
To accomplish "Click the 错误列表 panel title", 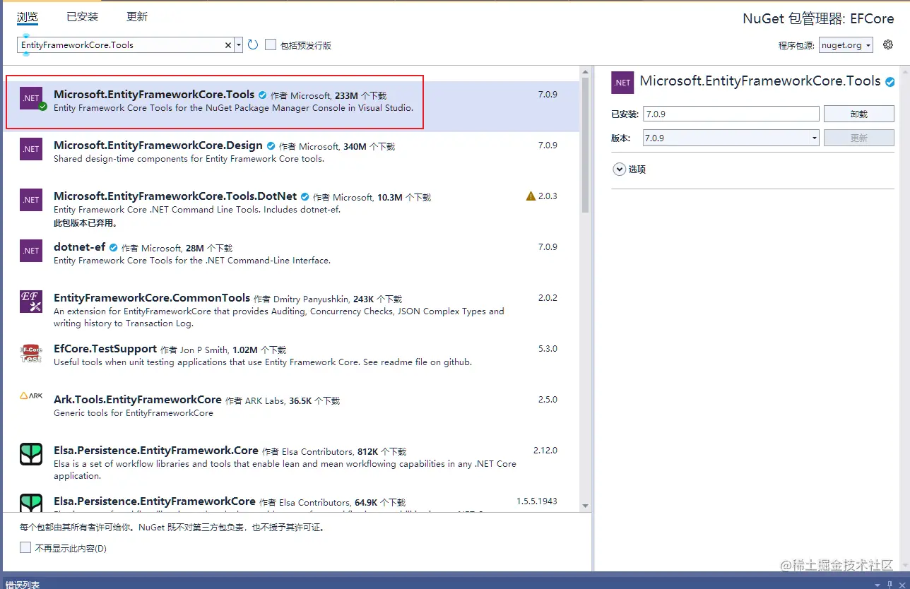I will [x=23, y=585].
